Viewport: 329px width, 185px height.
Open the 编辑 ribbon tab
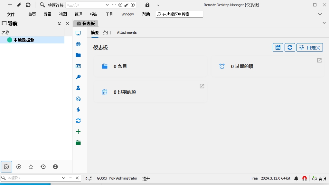(47, 14)
